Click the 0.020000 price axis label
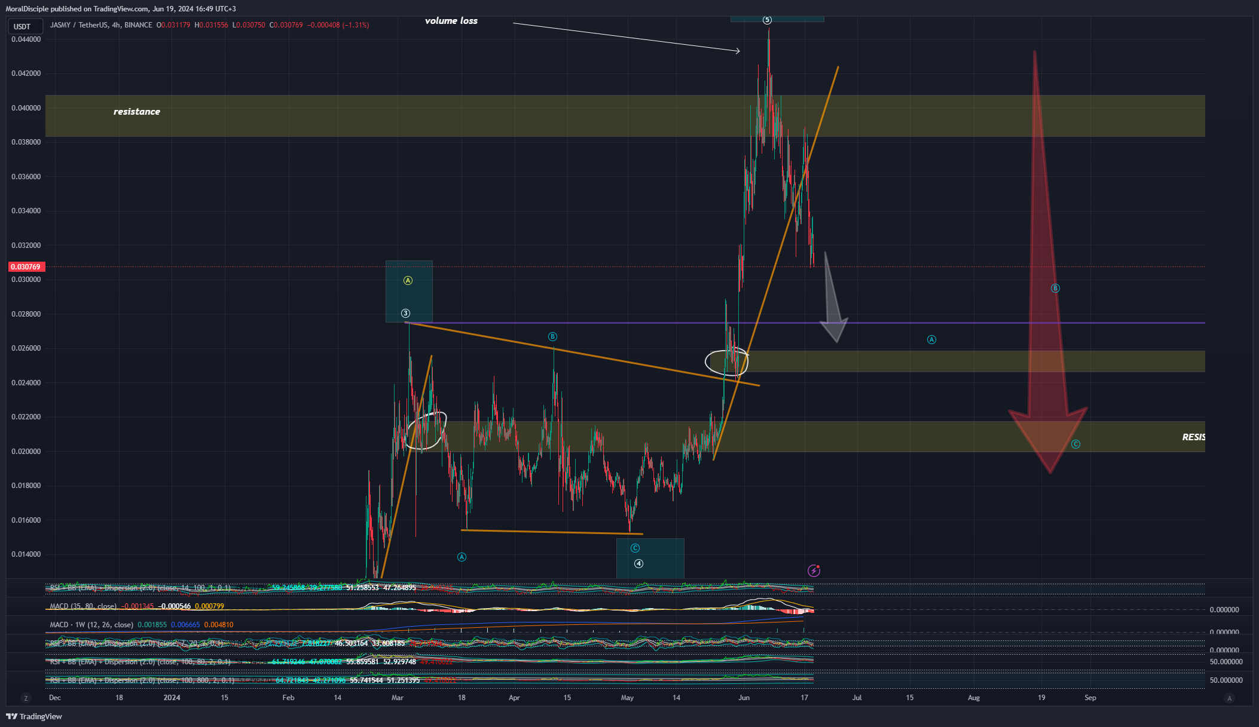Screen dimensions: 1259x727 (x=26, y=452)
